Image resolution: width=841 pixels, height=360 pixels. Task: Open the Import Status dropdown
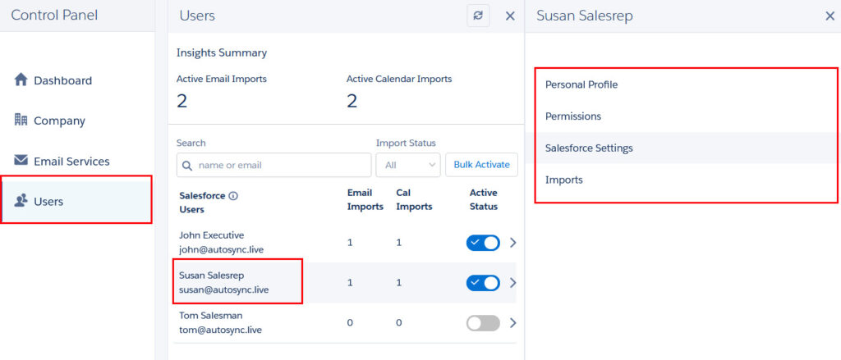click(408, 165)
